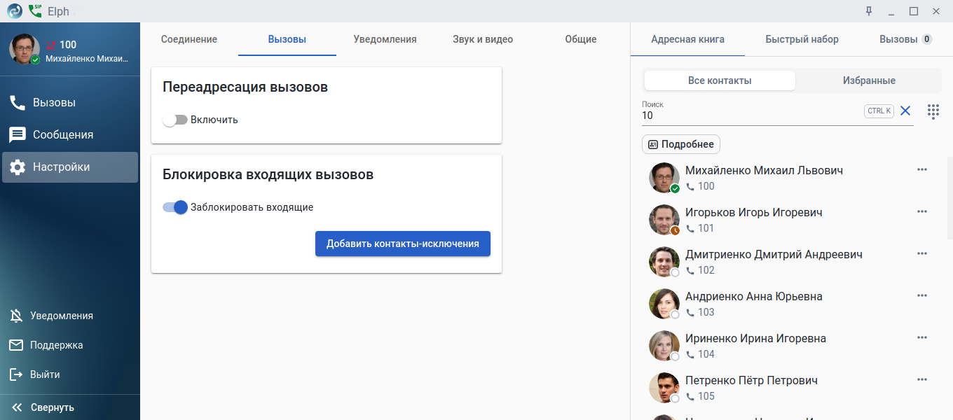Switch to the Уведомления settings tab
This screenshot has width=953, height=420.
tap(385, 39)
